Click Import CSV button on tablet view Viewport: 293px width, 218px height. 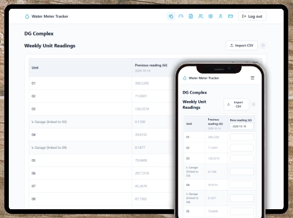click(241, 46)
